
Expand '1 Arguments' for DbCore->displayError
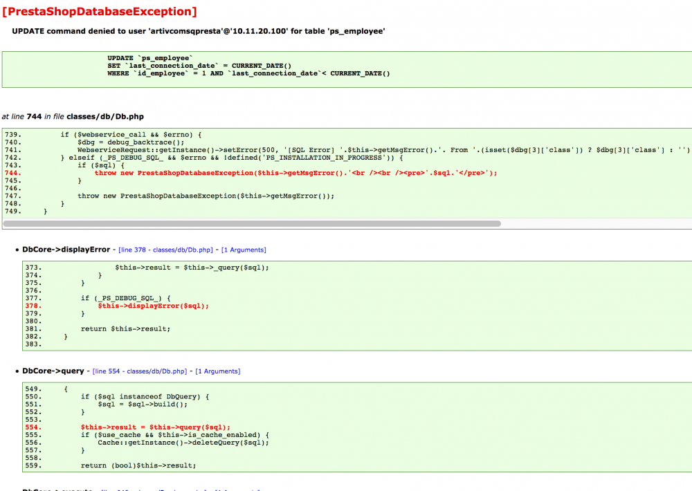tap(244, 250)
